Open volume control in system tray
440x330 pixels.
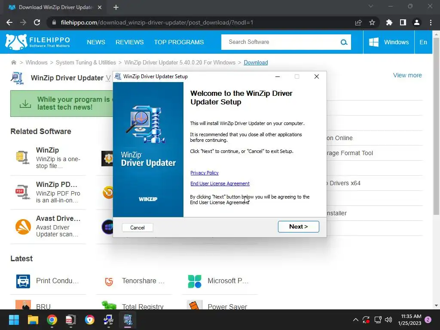[x=388, y=320]
